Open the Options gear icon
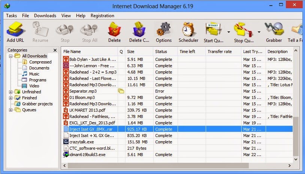Image resolution: width=305 pixels, height=174 pixels. pos(164,29)
